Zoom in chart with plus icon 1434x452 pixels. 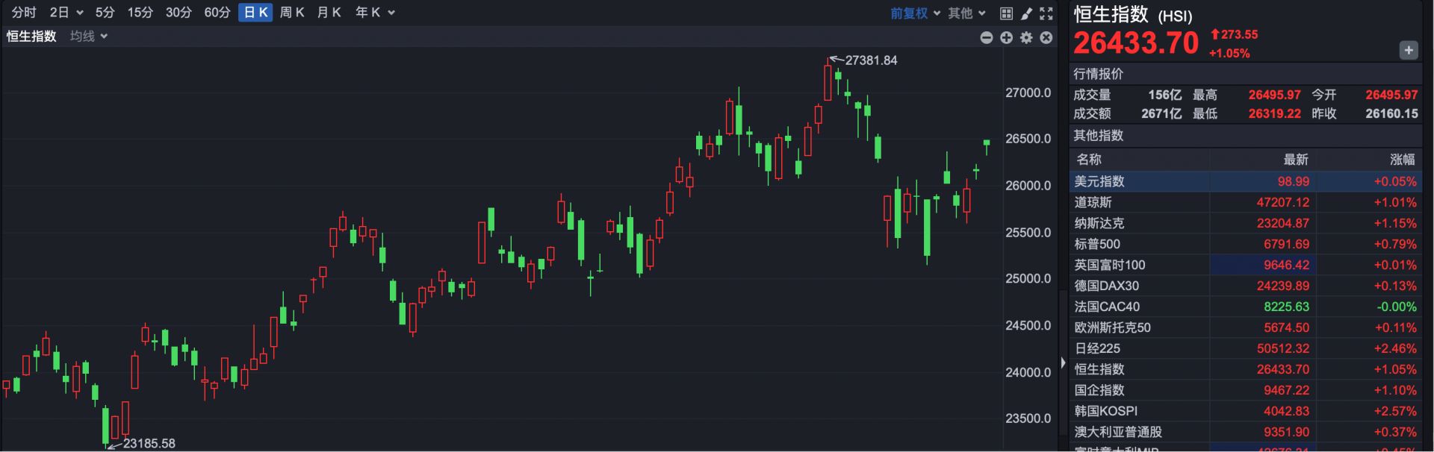[1006, 37]
